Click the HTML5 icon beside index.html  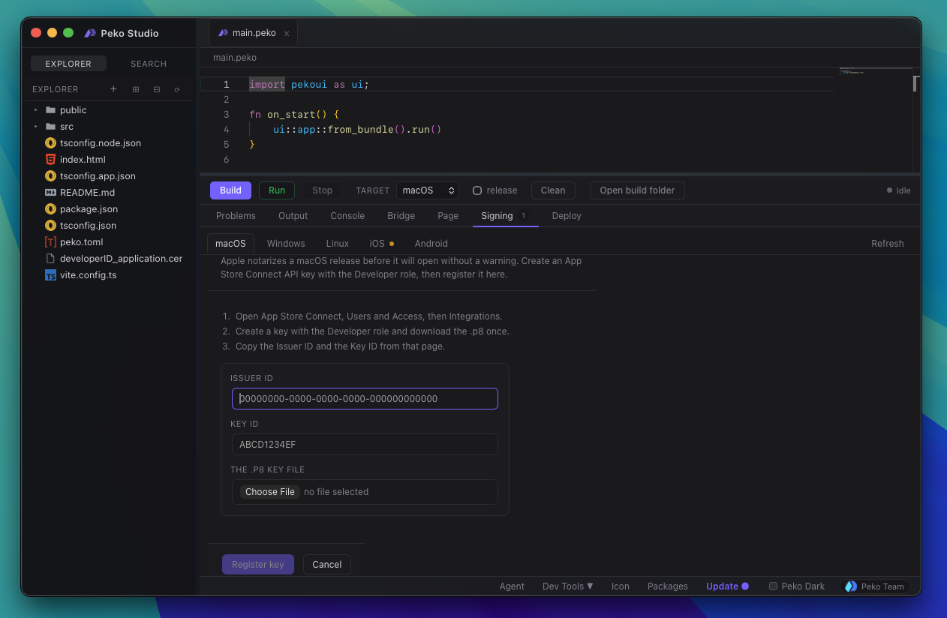[x=50, y=160]
